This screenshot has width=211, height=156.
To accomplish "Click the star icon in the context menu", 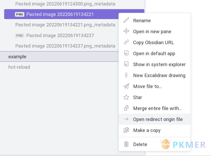I will (126, 97).
